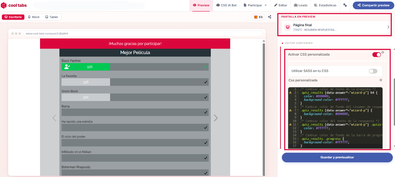Open the ES language selector
The image size is (395, 177).
click(258, 17)
